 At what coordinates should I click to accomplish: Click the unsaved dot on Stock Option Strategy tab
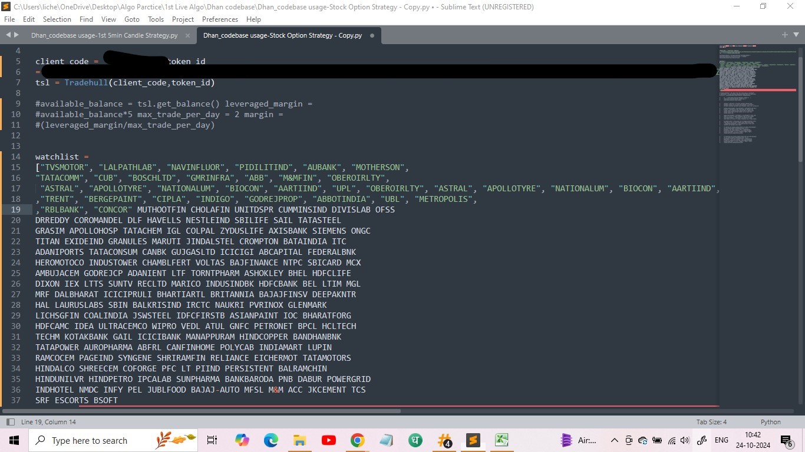tap(372, 35)
